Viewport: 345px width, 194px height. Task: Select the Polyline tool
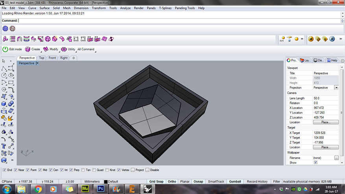coord(4,69)
